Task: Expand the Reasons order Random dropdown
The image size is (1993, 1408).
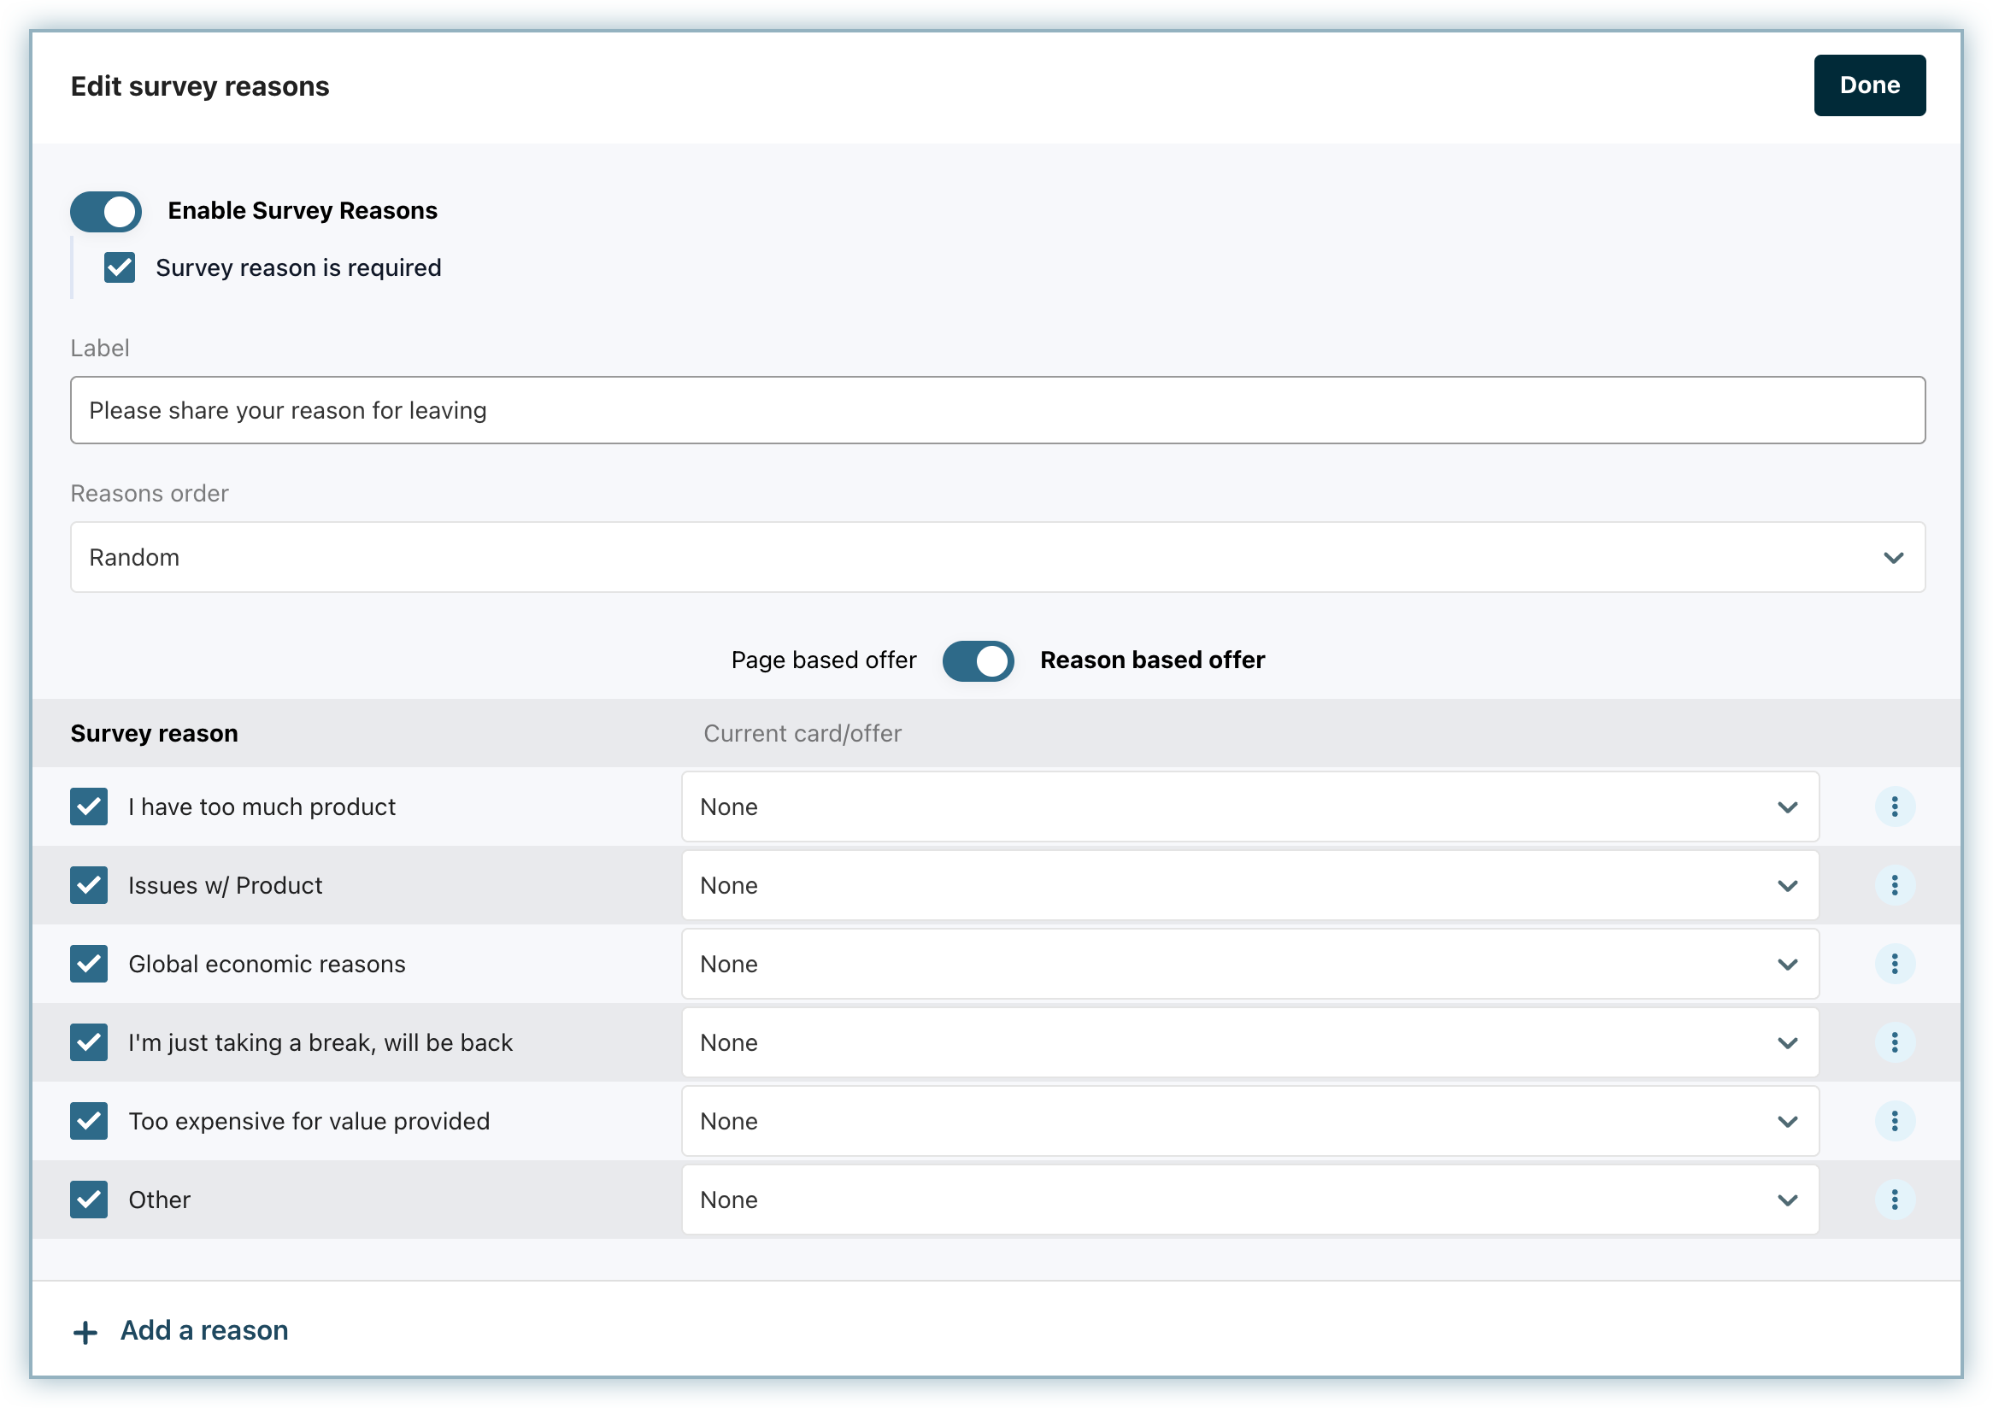Action: coord(997,557)
